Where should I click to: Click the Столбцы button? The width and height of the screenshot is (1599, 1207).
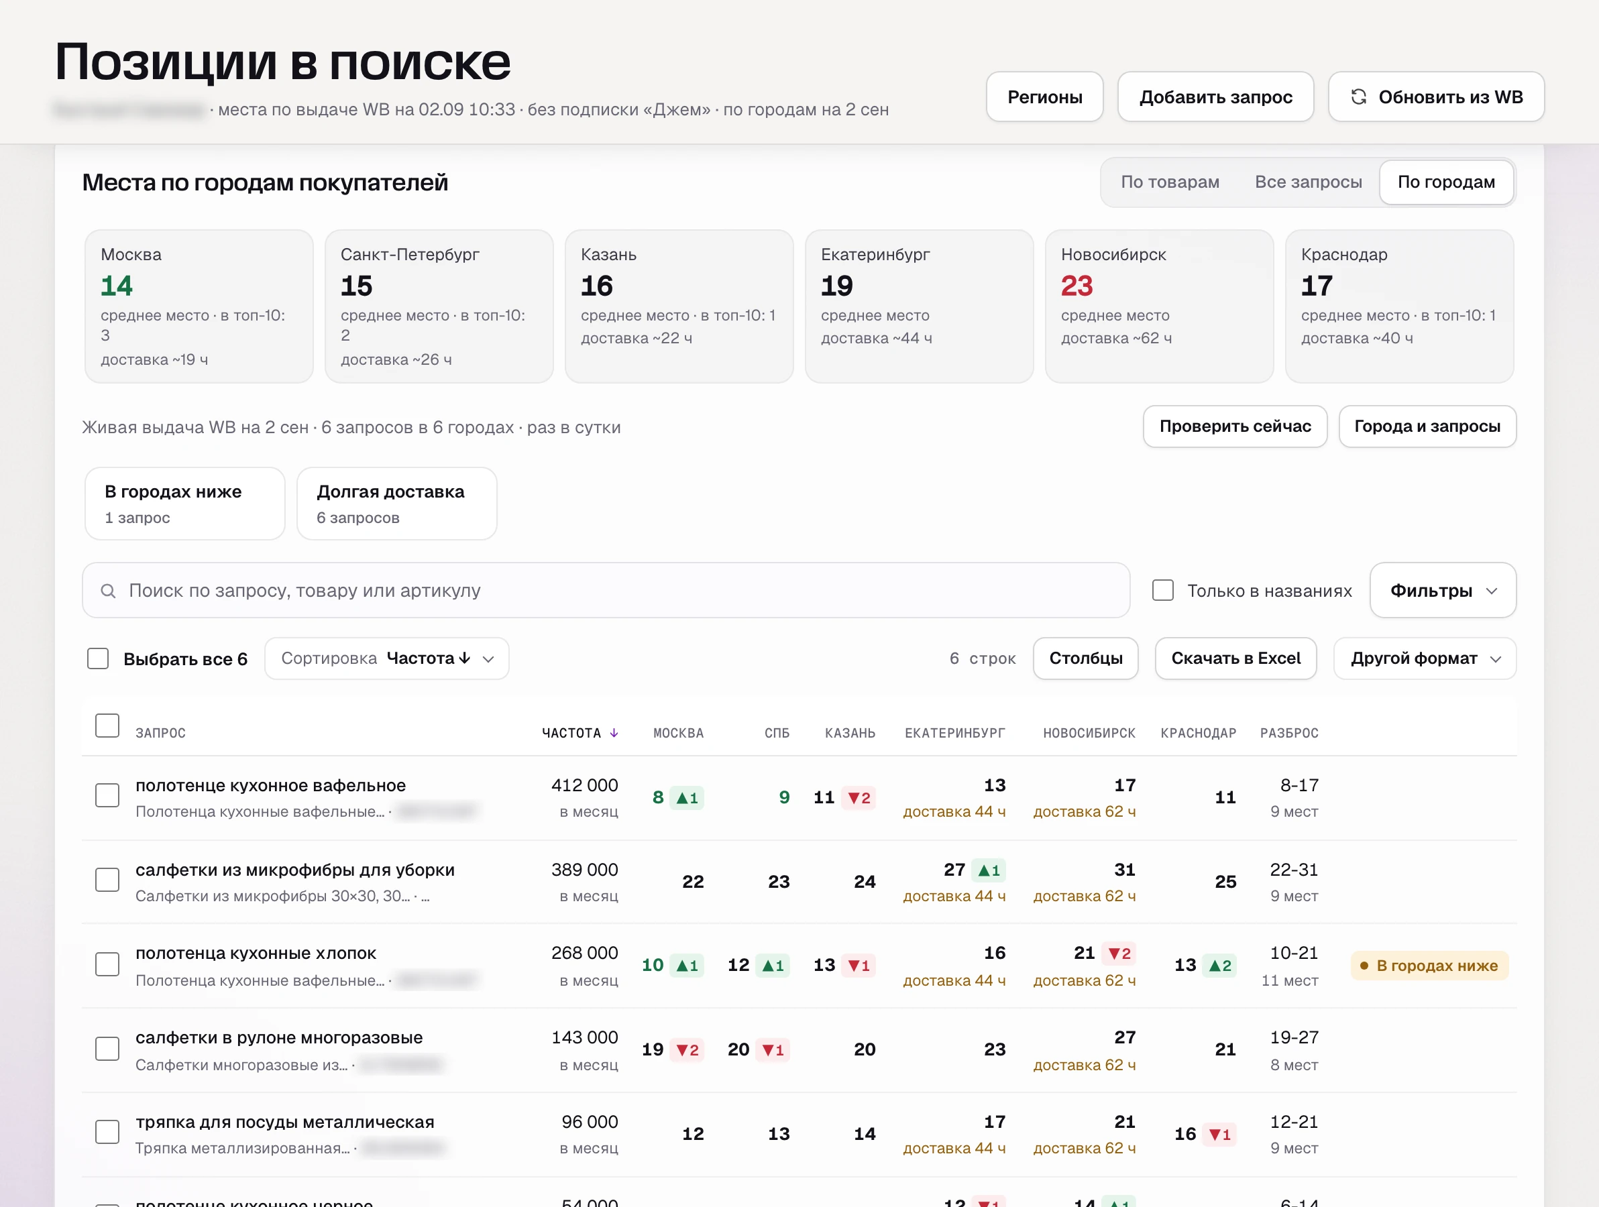pyautogui.click(x=1086, y=658)
